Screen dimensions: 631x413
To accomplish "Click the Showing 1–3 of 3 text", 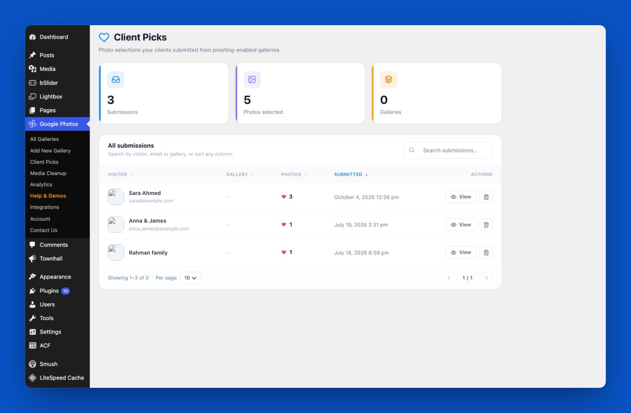I will coord(128,278).
